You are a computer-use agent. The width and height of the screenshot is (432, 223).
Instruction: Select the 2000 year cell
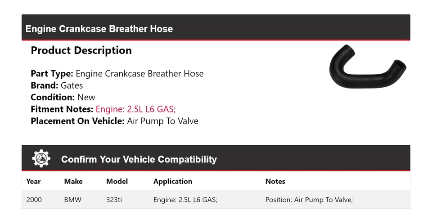(x=34, y=200)
